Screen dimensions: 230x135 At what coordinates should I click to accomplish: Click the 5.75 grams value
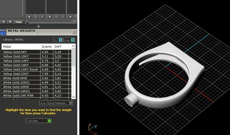click(x=45, y=61)
